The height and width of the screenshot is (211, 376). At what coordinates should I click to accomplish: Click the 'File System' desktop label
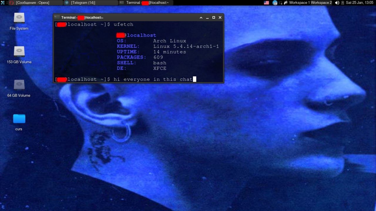(x=19, y=28)
